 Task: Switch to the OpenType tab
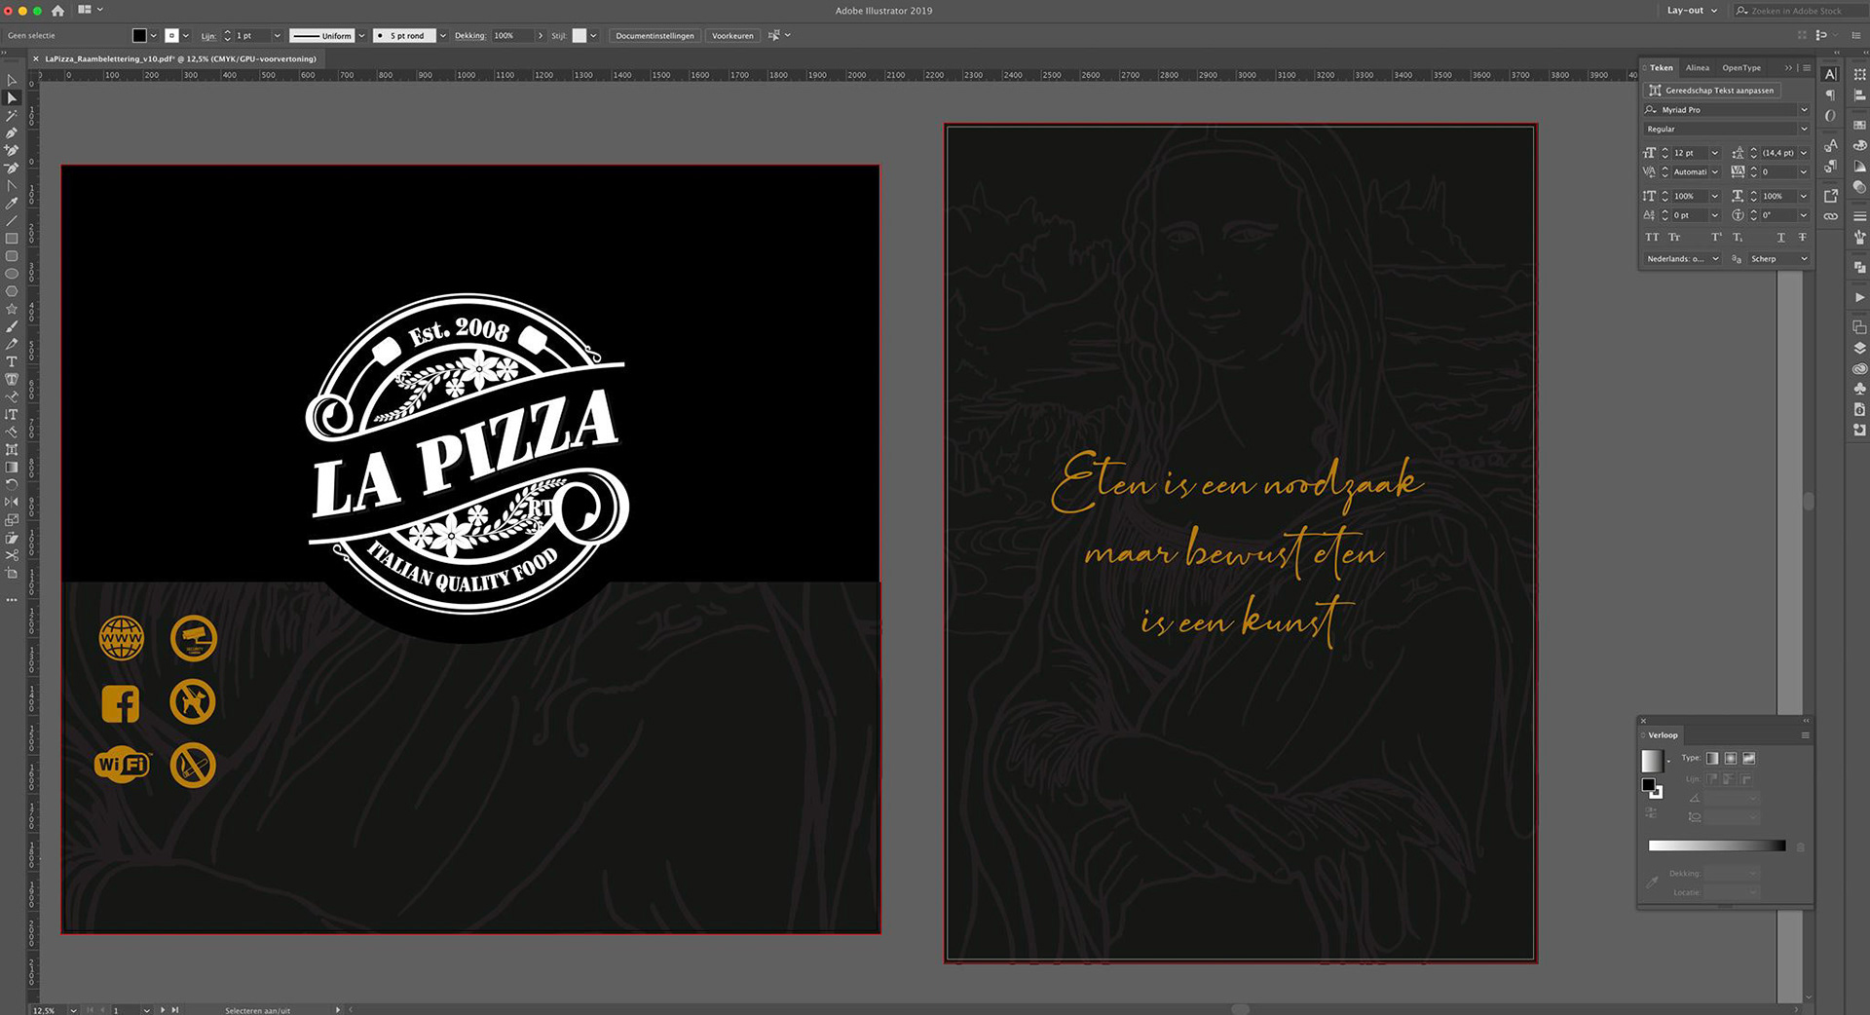point(1741,68)
